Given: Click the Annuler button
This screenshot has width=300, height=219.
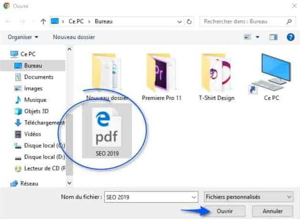Looking at the screenshot, I should [273, 211].
